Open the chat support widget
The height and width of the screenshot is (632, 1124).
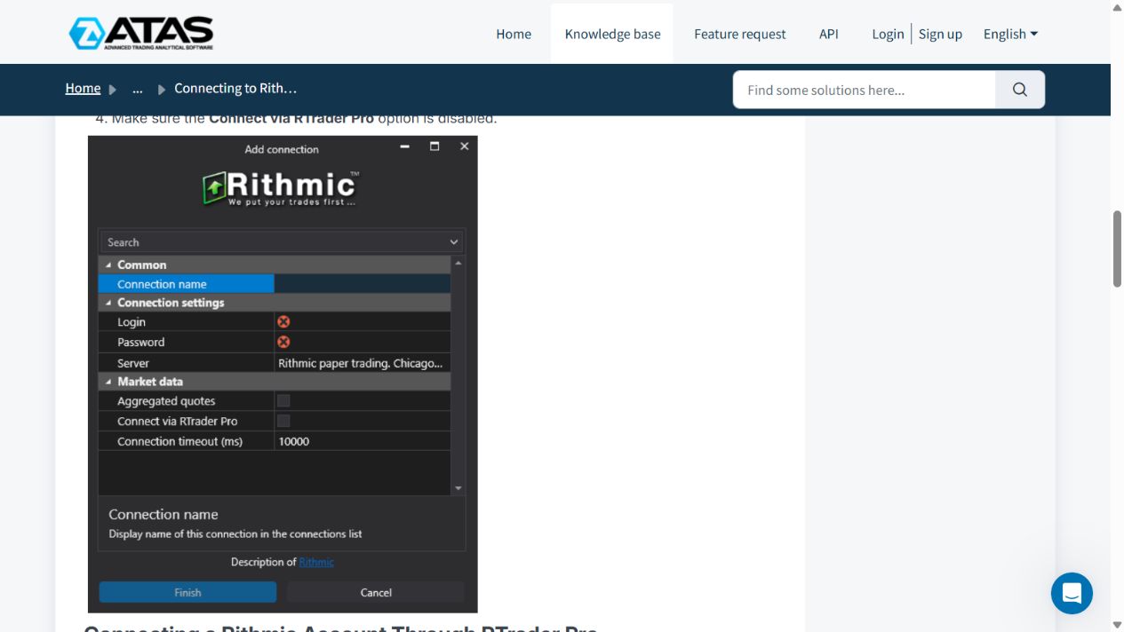[x=1072, y=593]
